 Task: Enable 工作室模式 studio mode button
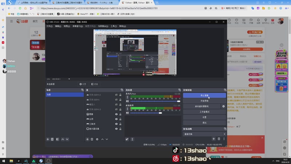[204, 112]
